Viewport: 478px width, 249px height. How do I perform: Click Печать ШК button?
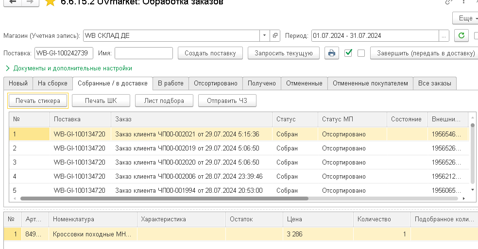[x=101, y=100]
